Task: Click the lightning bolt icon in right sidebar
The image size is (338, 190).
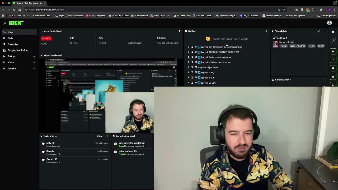Action: [333, 60]
